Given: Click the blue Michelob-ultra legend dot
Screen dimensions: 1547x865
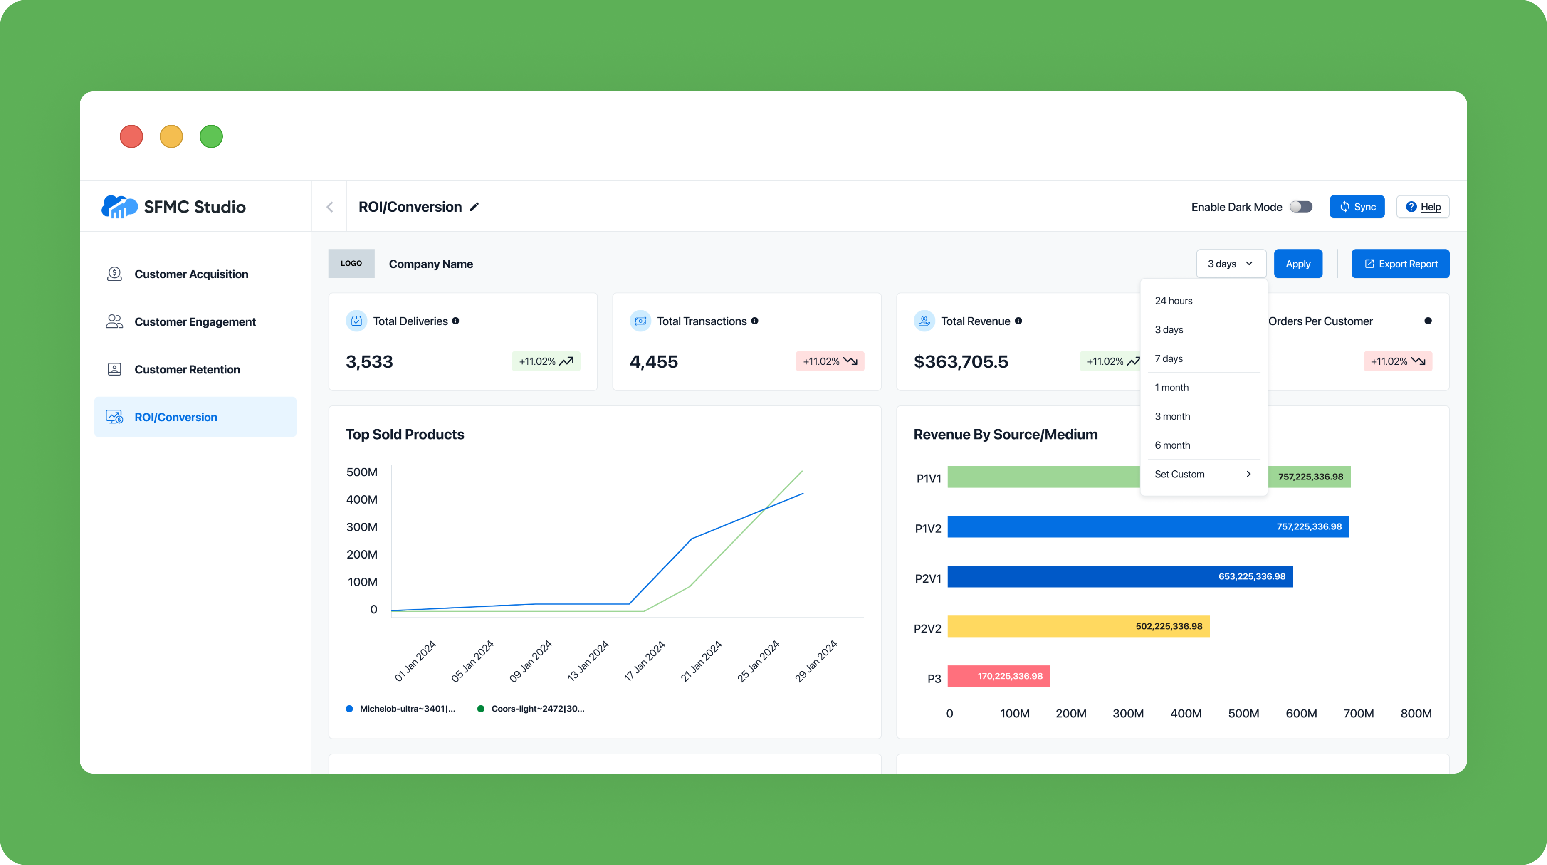Looking at the screenshot, I should click(x=349, y=709).
